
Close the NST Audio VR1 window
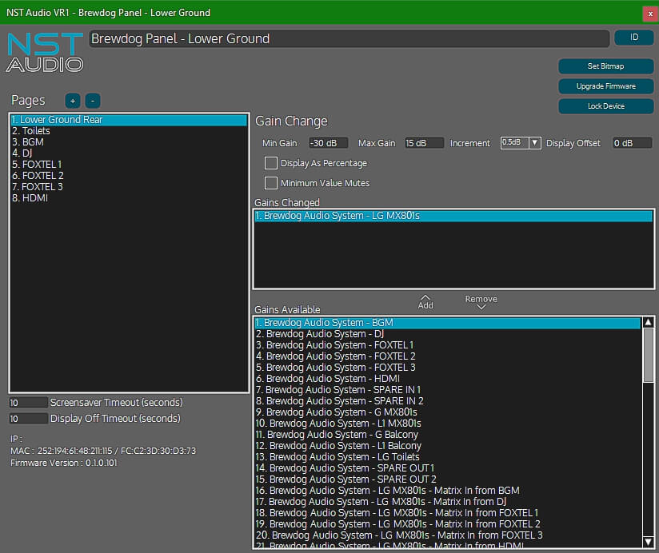(x=649, y=14)
